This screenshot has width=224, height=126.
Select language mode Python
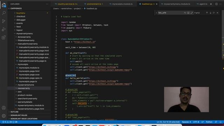209,122
